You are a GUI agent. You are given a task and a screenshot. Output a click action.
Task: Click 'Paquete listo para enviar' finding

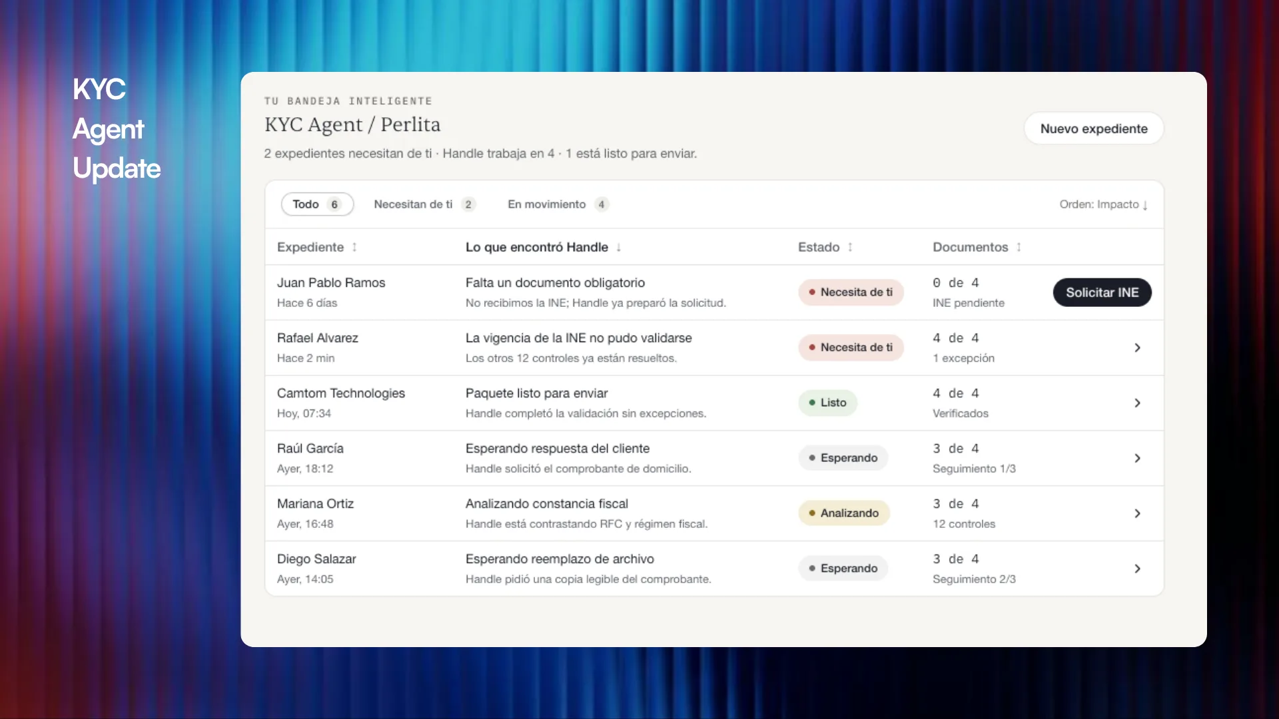click(x=537, y=393)
